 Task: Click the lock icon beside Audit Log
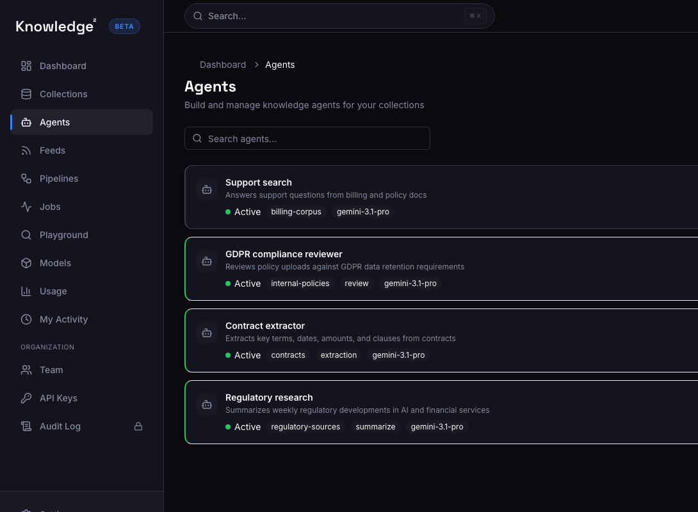pos(138,426)
